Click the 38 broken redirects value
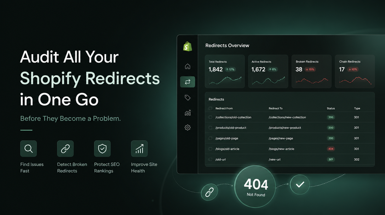385x215 pixels. tap(299, 69)
